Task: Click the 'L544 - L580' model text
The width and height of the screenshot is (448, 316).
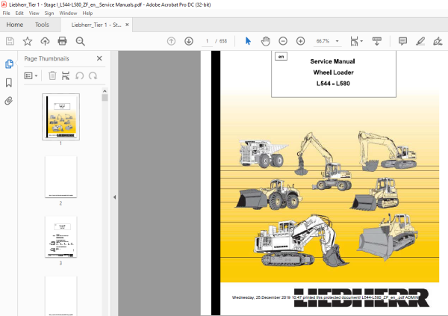Action: pyautogui.click(x=333, y=84)
